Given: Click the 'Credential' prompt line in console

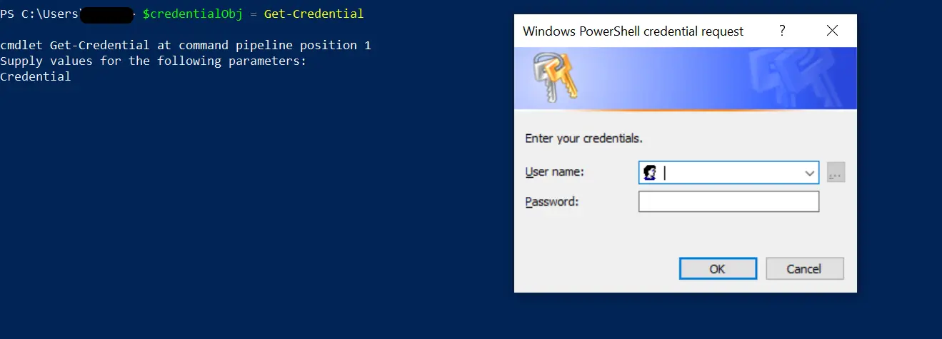Looking at the screenshot, I should click(x=36, y=76).
